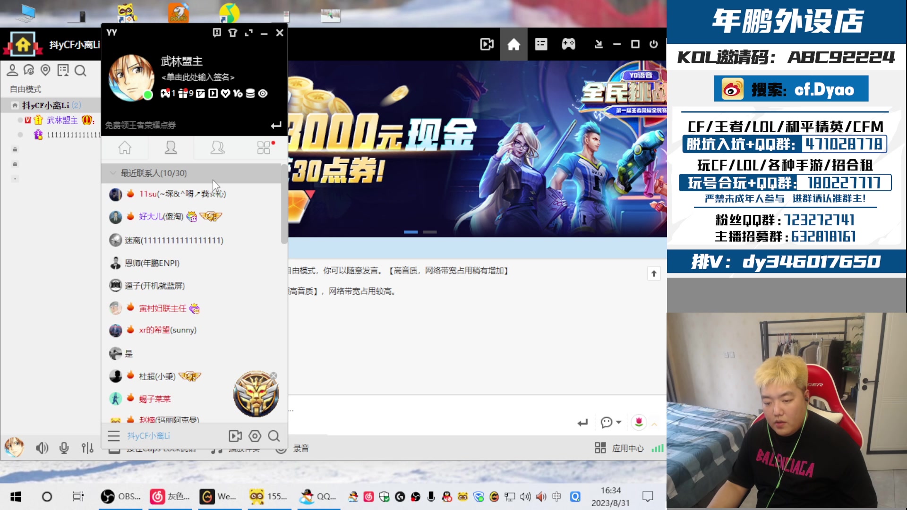Viewport: 907px width, 510px height.
Task: Toggle the microphone at channel bottom bar
Action: coord(64,448)
